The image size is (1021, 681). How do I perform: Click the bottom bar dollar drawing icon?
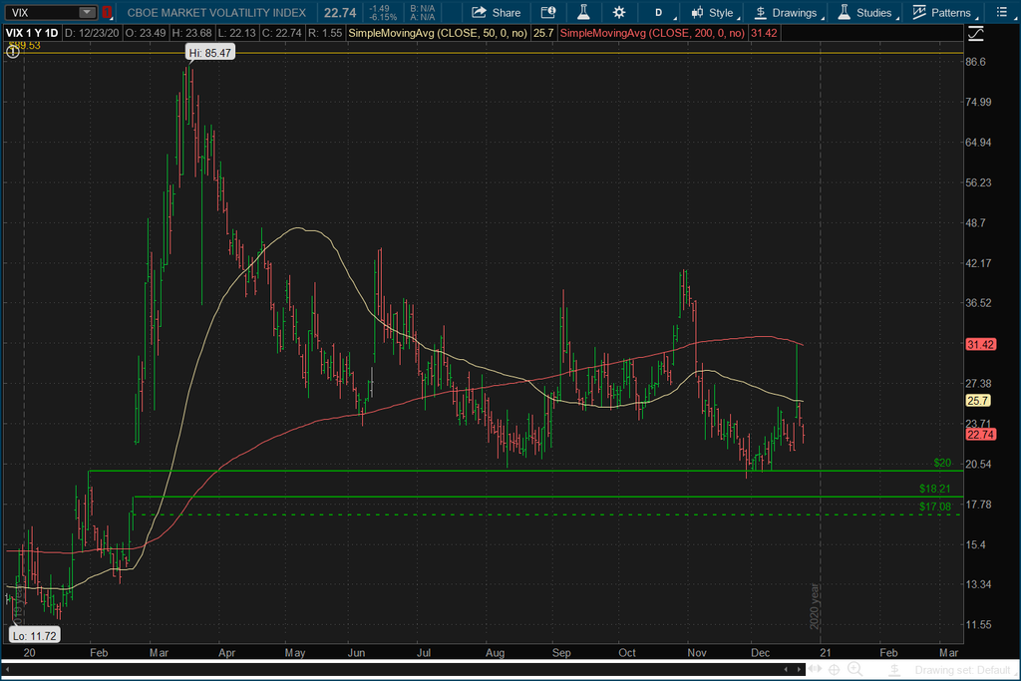click(894, 669)
